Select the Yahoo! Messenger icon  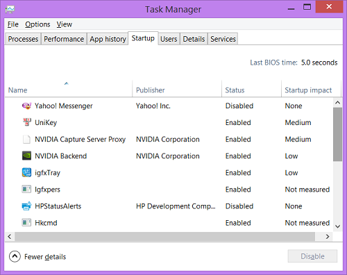[x=26, y=106]
